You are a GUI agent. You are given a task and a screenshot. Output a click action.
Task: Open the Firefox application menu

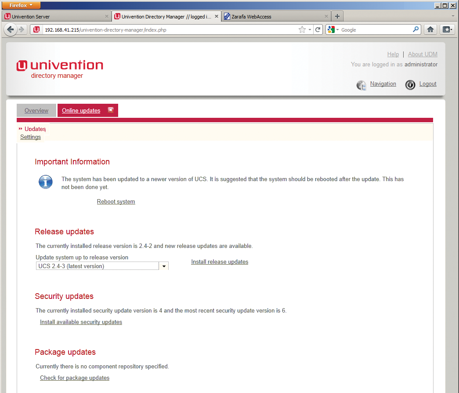coord(22,5)
